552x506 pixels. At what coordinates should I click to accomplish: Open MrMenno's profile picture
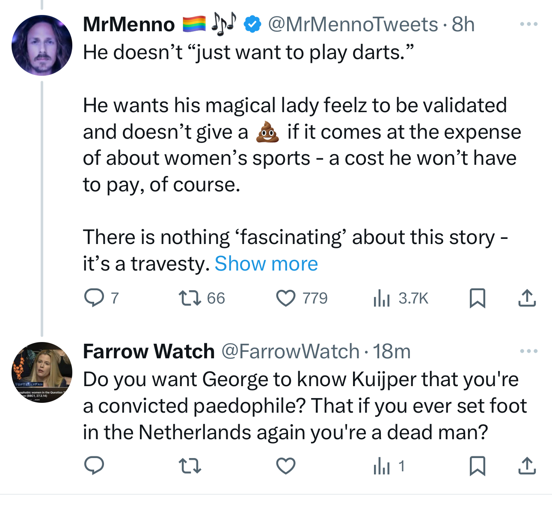click(x=42, y=45)
